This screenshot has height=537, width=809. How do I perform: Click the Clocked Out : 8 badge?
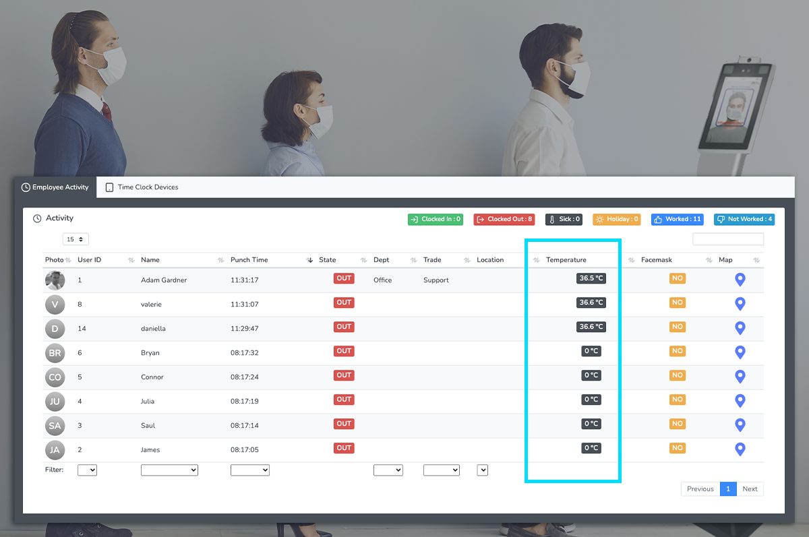point(504,220)
